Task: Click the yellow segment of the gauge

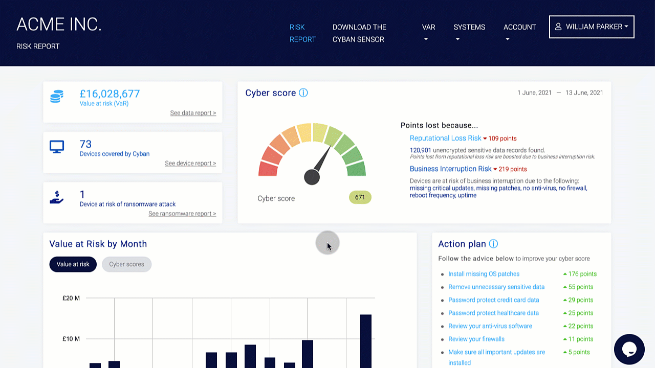Action: (x=304, y=133)
